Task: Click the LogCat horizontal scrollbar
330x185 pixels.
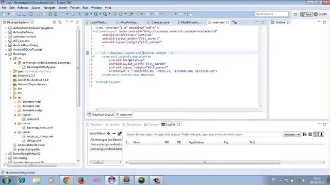Action: tap(204, 162)
